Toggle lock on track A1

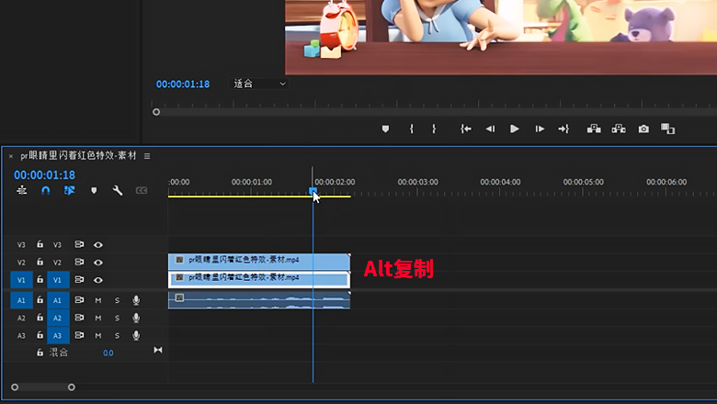[x=40, y=300]
